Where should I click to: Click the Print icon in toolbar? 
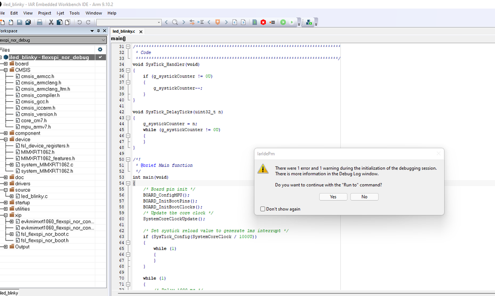pyautogui.click(x=40, y=22)
